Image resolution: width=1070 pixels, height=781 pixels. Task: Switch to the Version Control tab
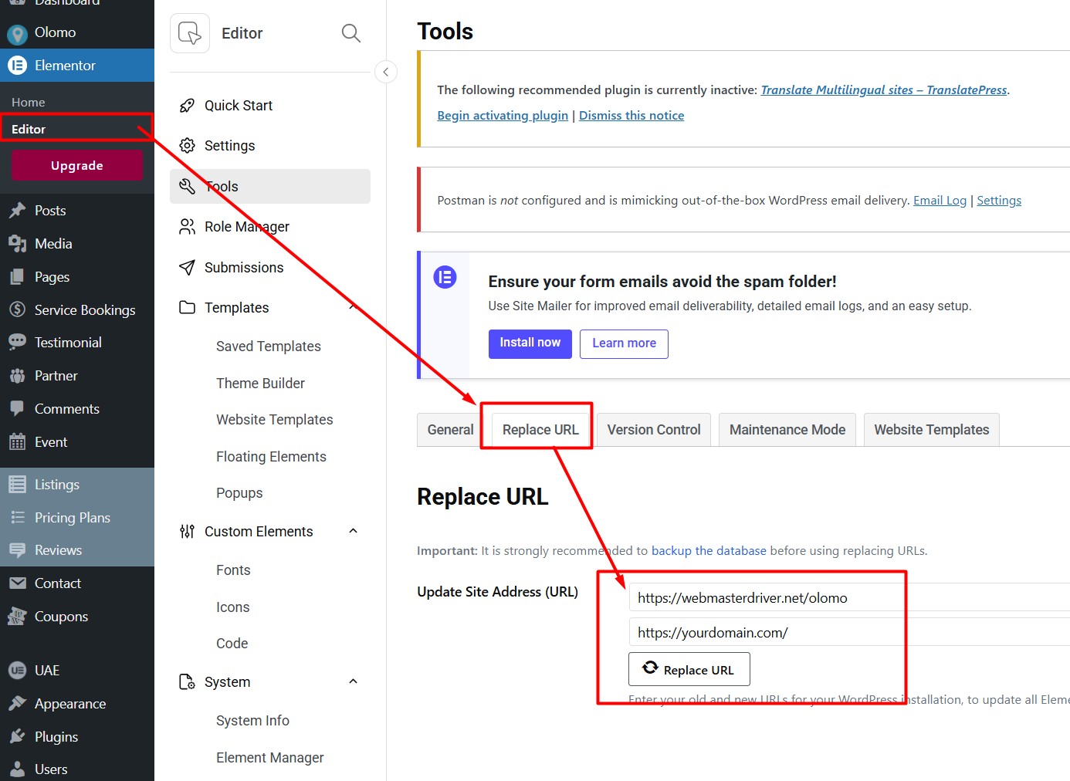pyautogui.click(x=653, y=430)
